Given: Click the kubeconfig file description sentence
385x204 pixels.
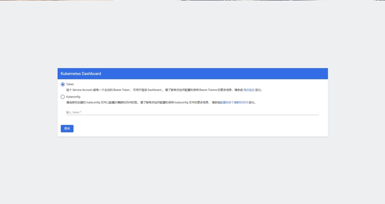Looking at the screenshot, I should point(161,102).
